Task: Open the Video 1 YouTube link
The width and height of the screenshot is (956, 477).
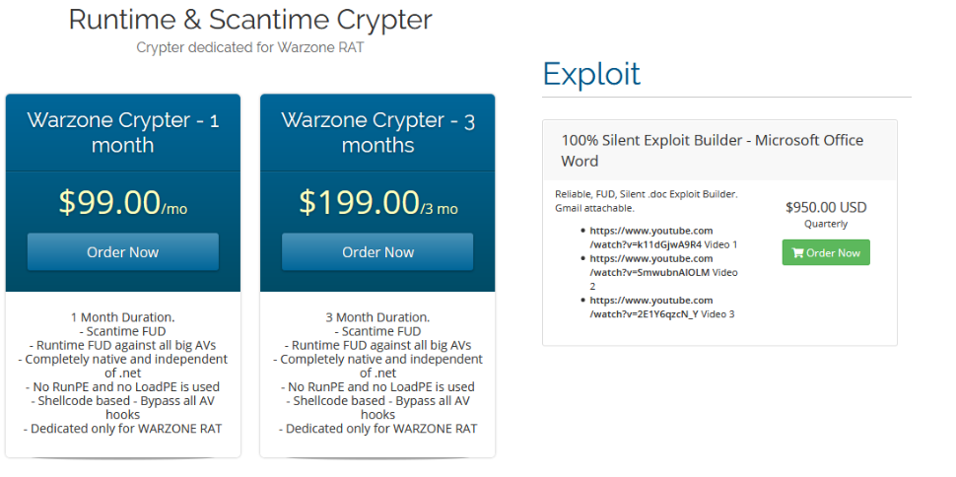Action: 650,237
